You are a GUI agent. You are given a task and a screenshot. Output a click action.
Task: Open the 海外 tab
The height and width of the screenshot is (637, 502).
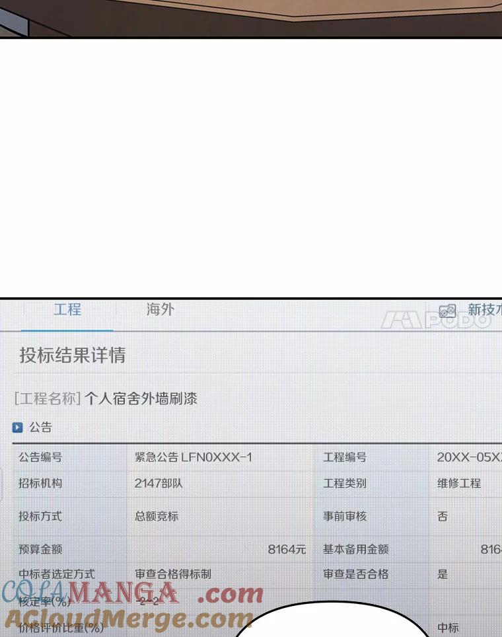(161, 309)
